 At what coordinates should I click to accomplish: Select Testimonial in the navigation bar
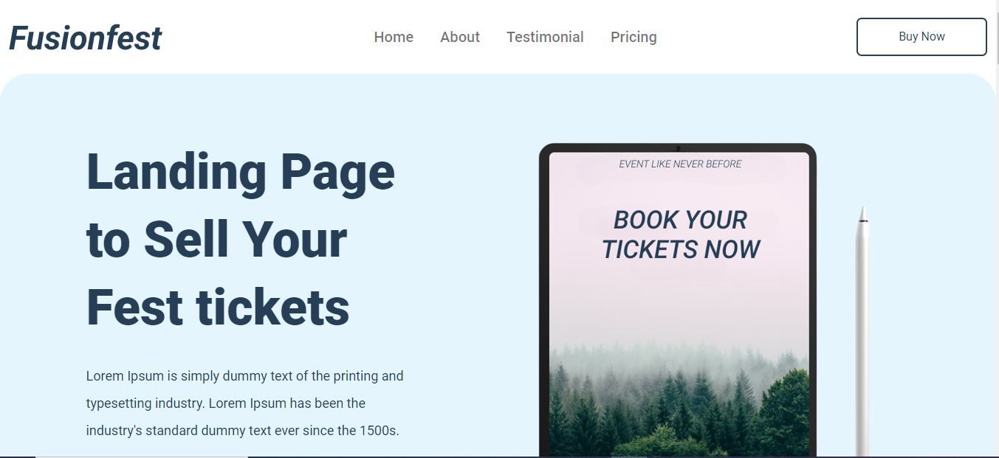point(545,37)
